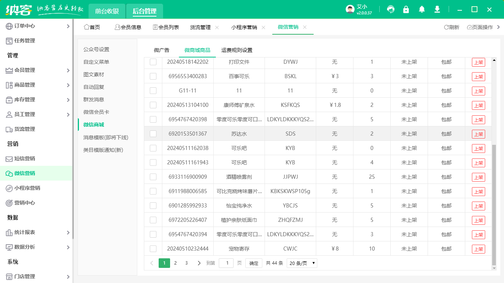
Task: Go to page 2 of results
Action: pyautogui.click(x=175, y=263)
